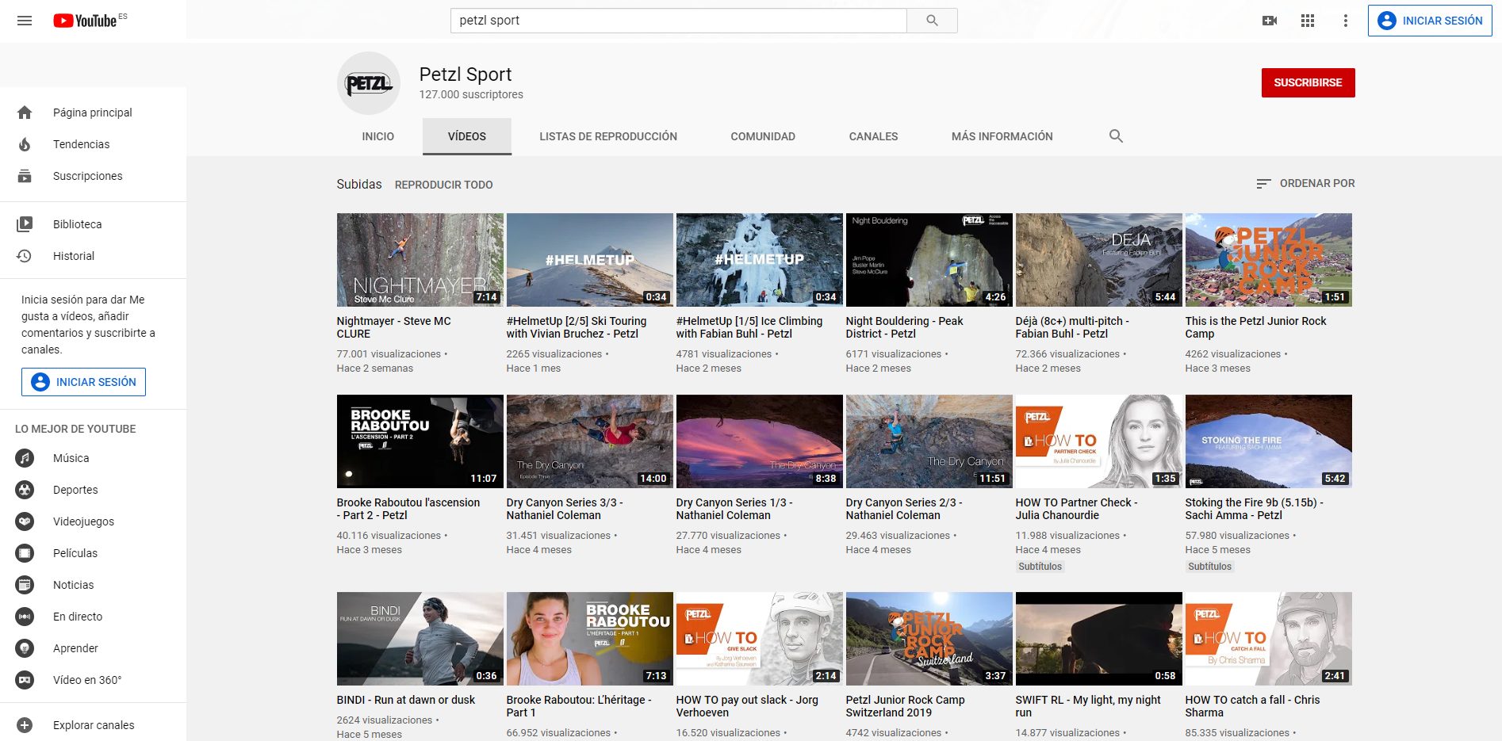The image size is (1502, 741).
Task: Open the Más información tab
Action: (x=1002, y=136)
